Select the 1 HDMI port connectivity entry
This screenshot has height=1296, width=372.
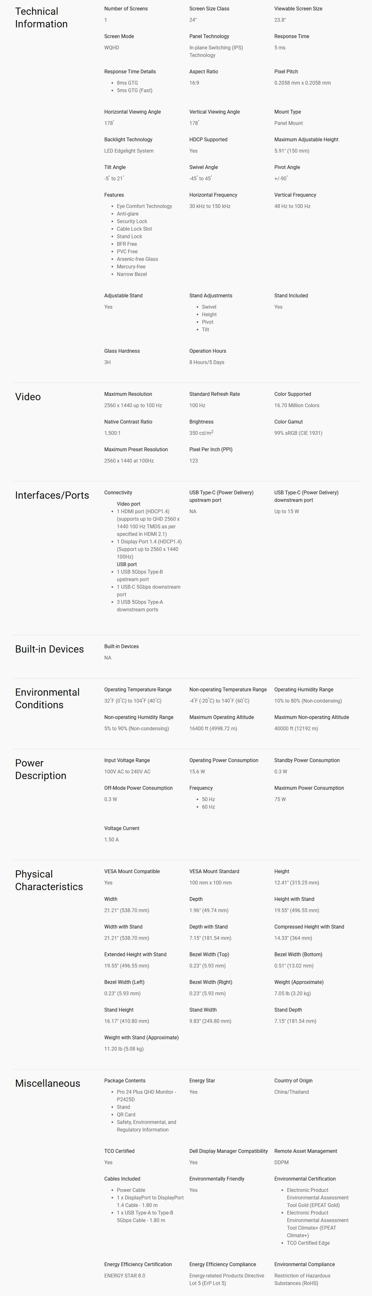point(148,523)
